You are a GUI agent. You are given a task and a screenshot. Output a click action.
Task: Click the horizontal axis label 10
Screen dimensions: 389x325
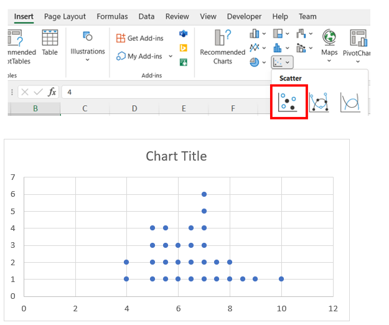[x=281, y=309]
